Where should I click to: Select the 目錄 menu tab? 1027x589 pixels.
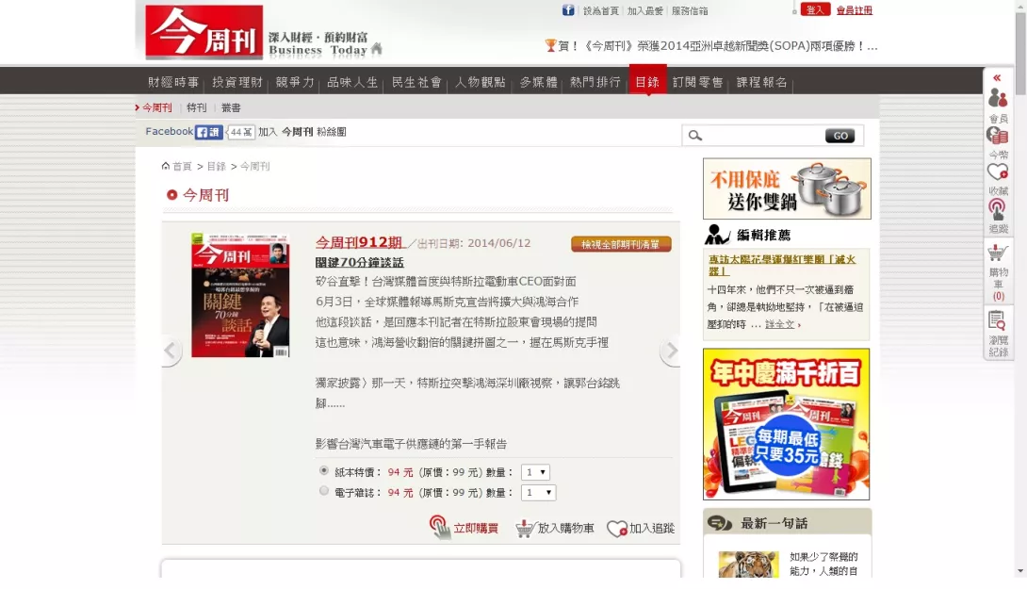point(647,81)
